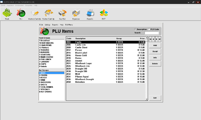The height and width of the screenshot is (120, 201).
Task: Select 1 Breakfast food group
Action: tap(52, 41)
